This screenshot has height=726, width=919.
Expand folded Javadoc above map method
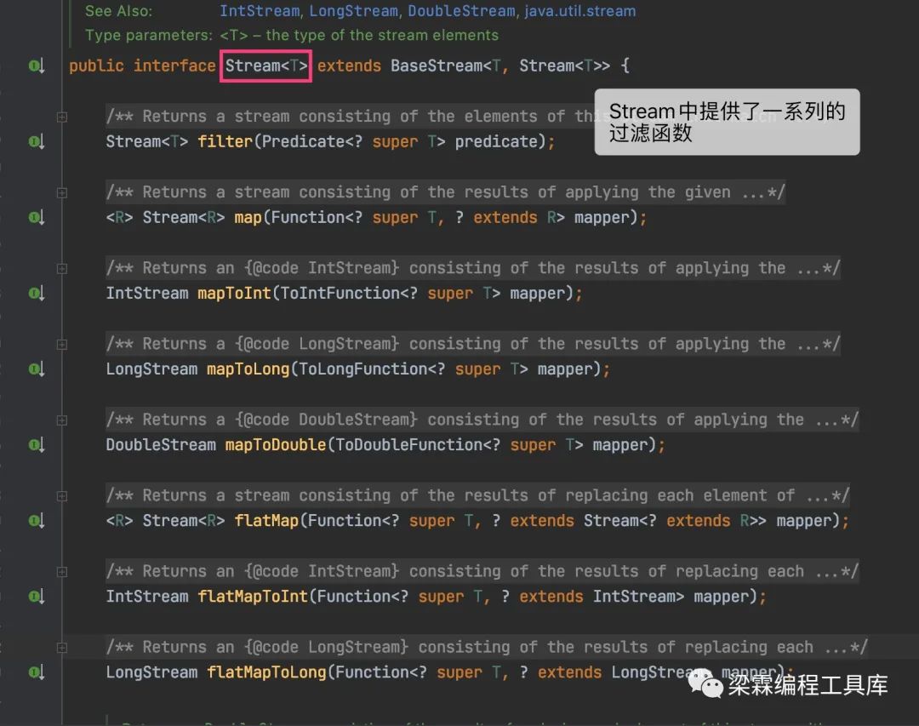(x=61, y=192)
